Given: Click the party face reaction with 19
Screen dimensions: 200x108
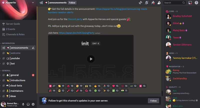Looking at the screenshot, I should [79, 86].
